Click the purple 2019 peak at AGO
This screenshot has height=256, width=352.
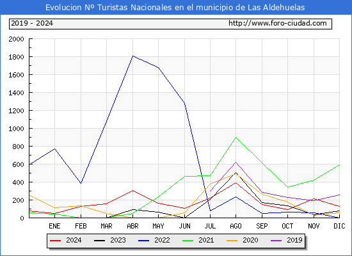point(236,162)
